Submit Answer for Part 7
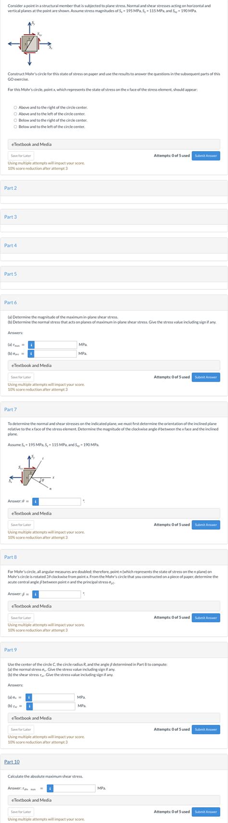This screenshot has height=823, width=228. tap(206, 525)
